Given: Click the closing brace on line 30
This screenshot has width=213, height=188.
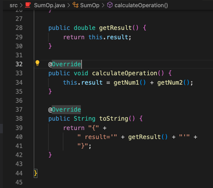Looking at the screenshot, I should pos(50,46).
